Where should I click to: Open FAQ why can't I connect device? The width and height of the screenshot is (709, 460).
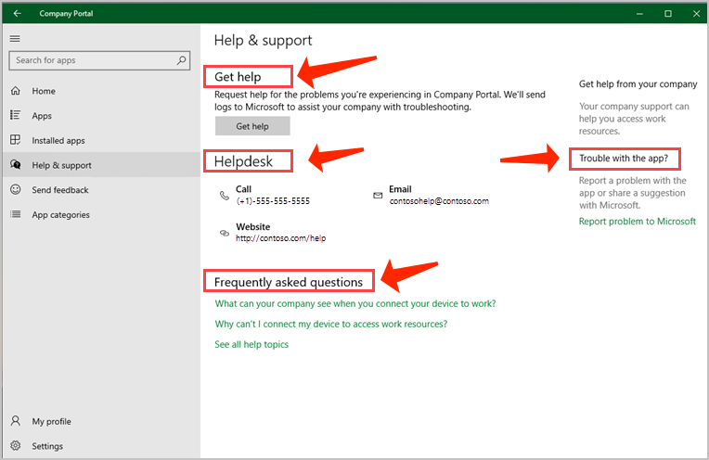pos(331,324)
